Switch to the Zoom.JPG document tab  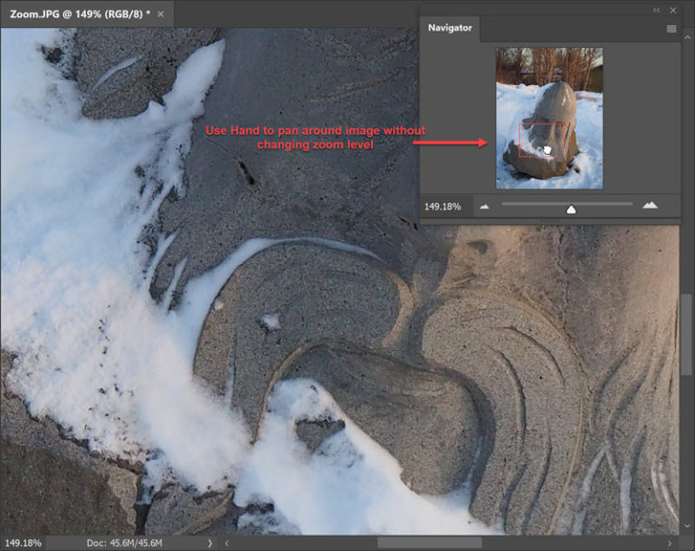point(77,14)
